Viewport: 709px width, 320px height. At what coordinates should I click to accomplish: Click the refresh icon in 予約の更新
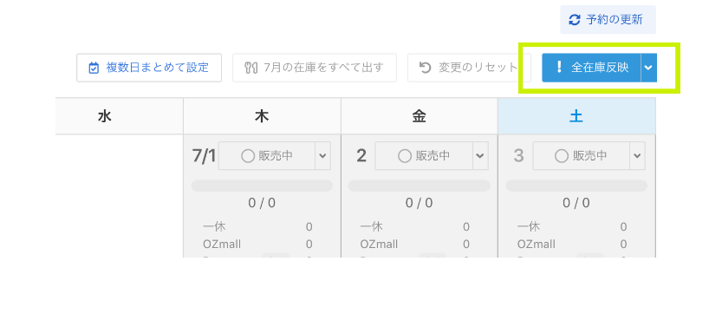tap(575, 20)
